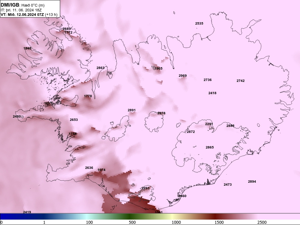Image resolution: width=300 pixels, height=225 pixels.
Task: Click the map value 2473
Action: click(228, 184)
